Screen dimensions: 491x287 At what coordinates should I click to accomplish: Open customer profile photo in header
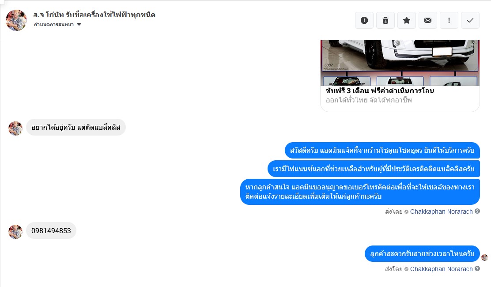point(16,20)
